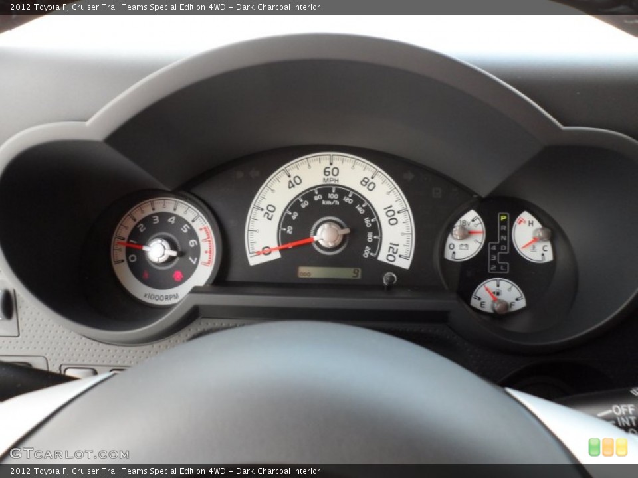Image resolution: width=638 pixels, height=478 pixels.
Task: Click the red zone 7 mark on tachometer
Action: [193, 260]
